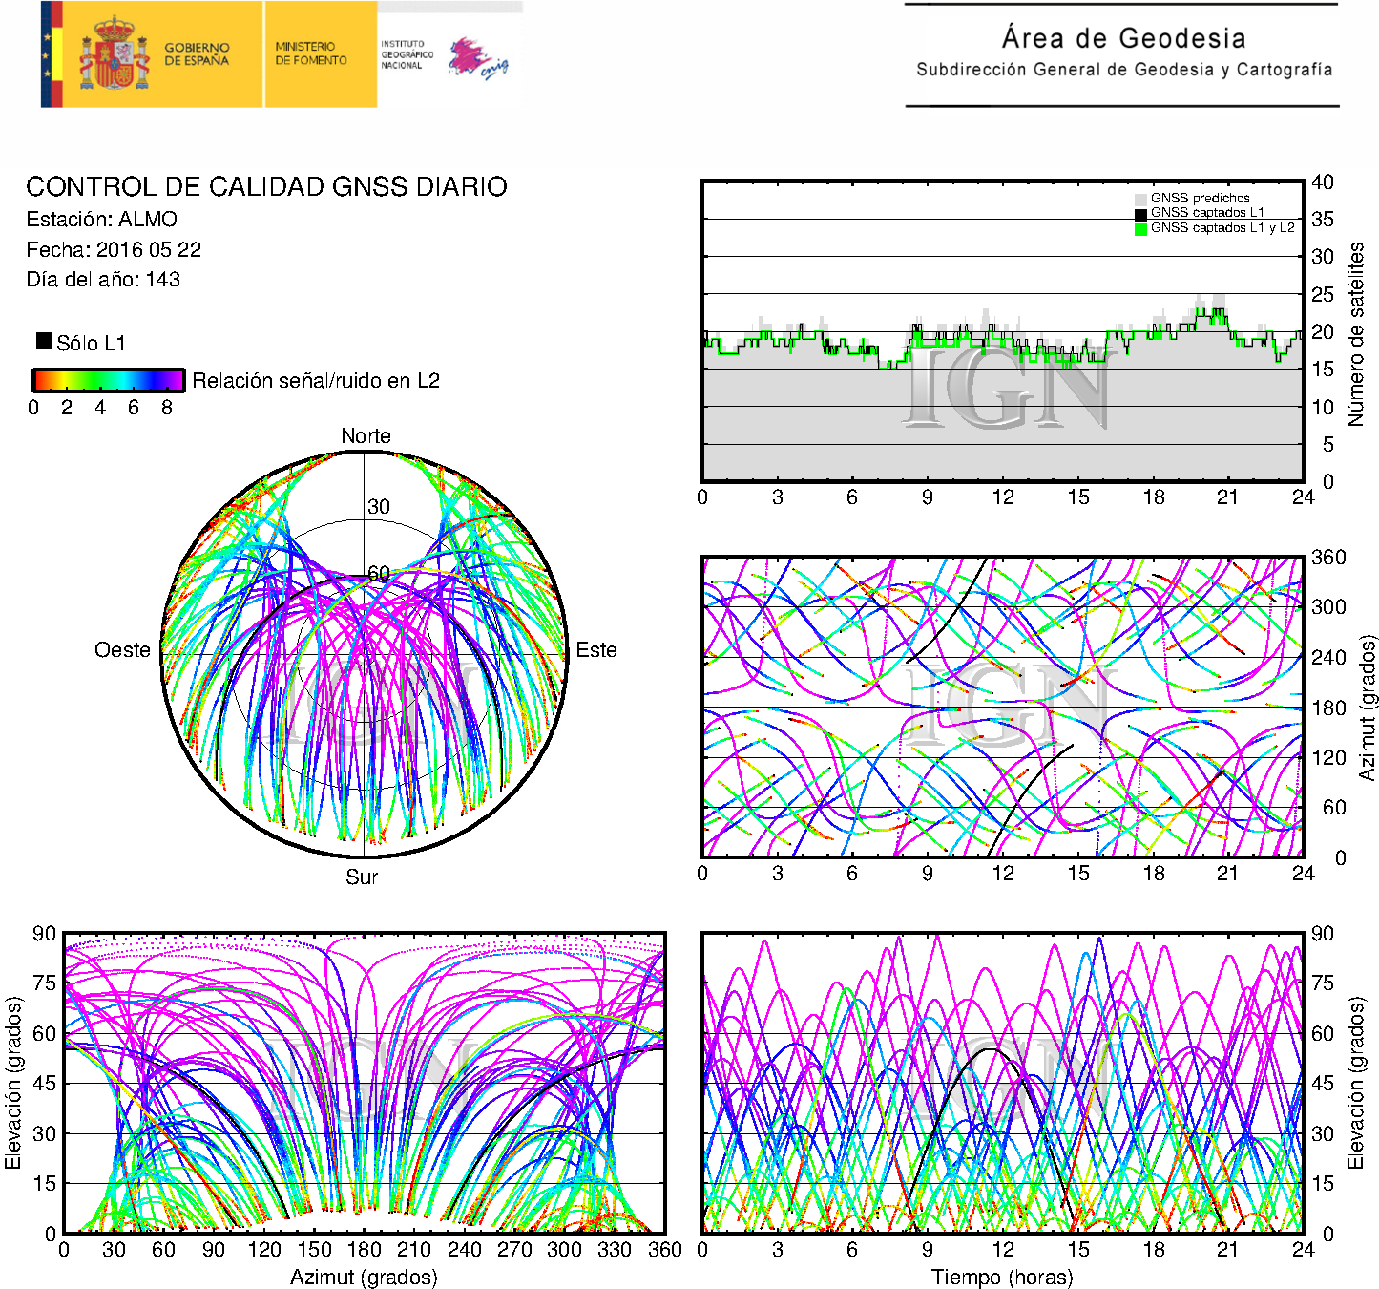Click the Estación: ALMO text
The height and width of the screenshot is (1289, 1379).
coord(101,220)
